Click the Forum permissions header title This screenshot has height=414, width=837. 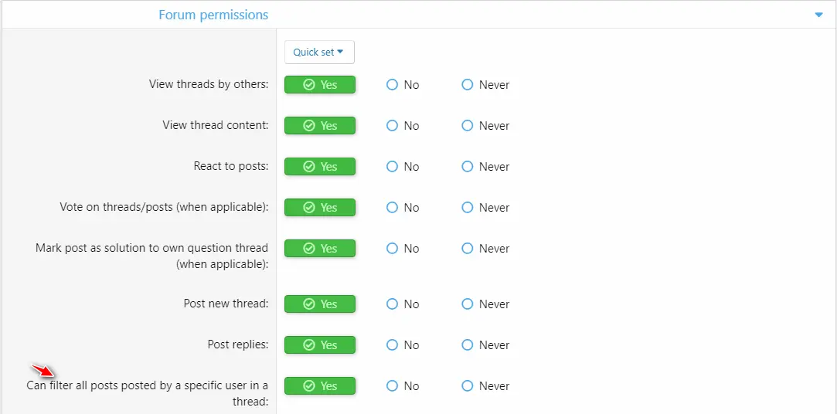click(x=213, y=15)
